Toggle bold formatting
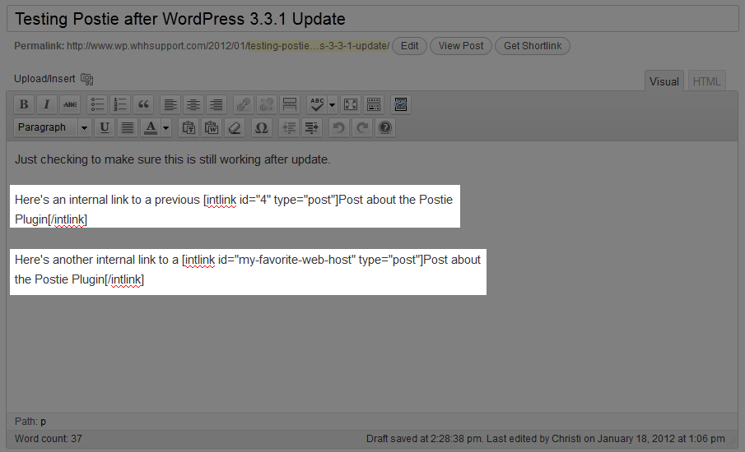The image size is (745, 452). pos(24,104)
